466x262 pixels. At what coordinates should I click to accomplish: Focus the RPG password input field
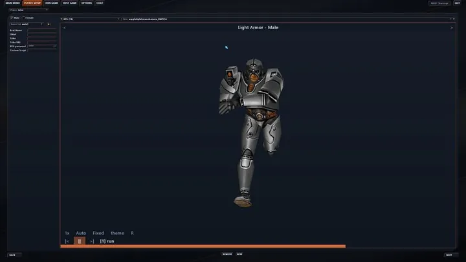(x=41, y=47)
